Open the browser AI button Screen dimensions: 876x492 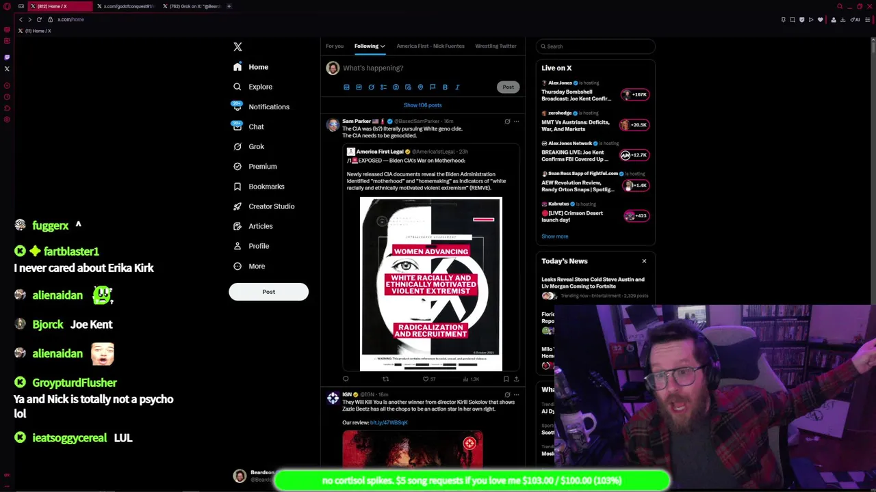pos(855,19)
